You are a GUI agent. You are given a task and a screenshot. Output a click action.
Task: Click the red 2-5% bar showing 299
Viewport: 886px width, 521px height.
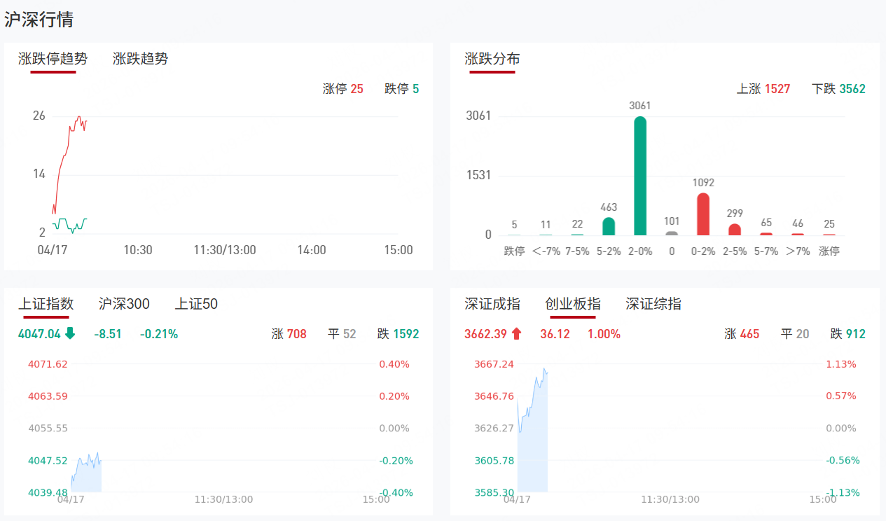pyautogui.click(x=735, y=230)
